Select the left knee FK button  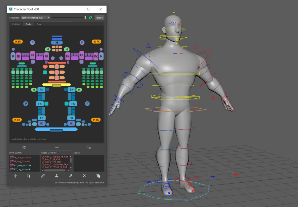[40, 104]
